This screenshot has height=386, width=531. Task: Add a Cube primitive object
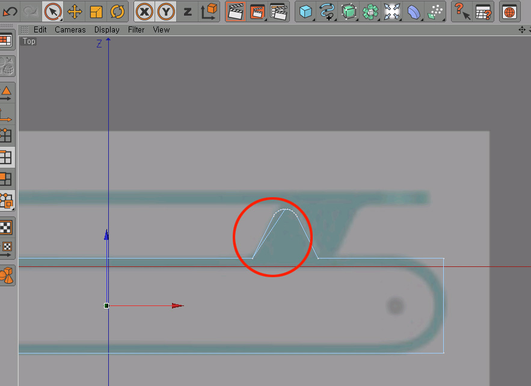click(x=305, y=12)
